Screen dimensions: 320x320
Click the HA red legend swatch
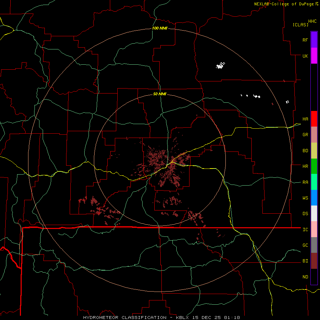point(314,119)
